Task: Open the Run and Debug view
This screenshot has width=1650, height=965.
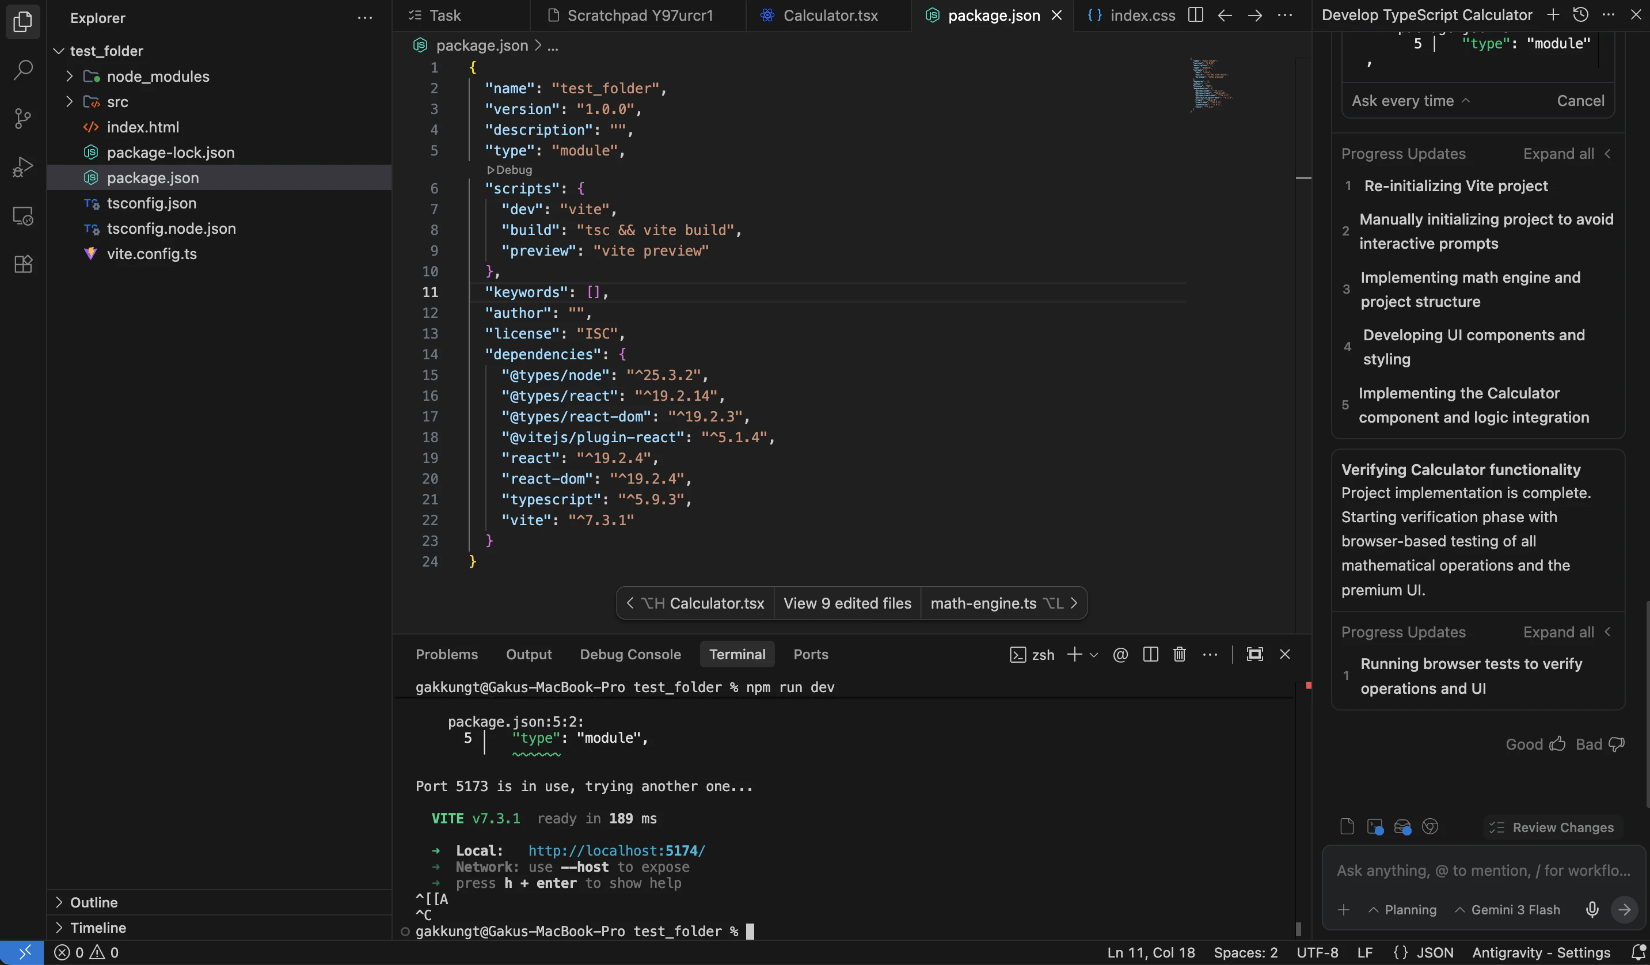Action: point(23,167)
